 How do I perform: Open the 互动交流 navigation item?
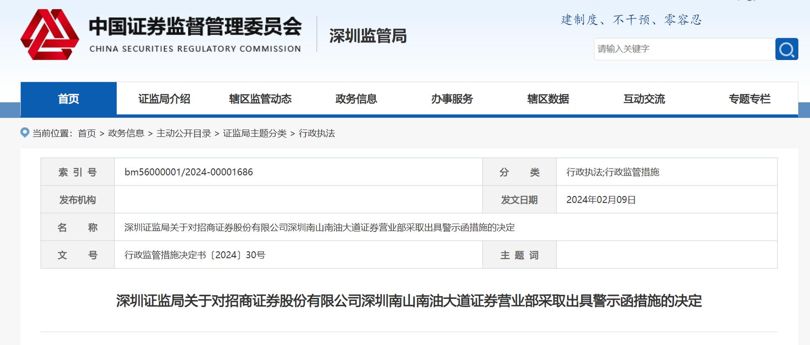644,99
